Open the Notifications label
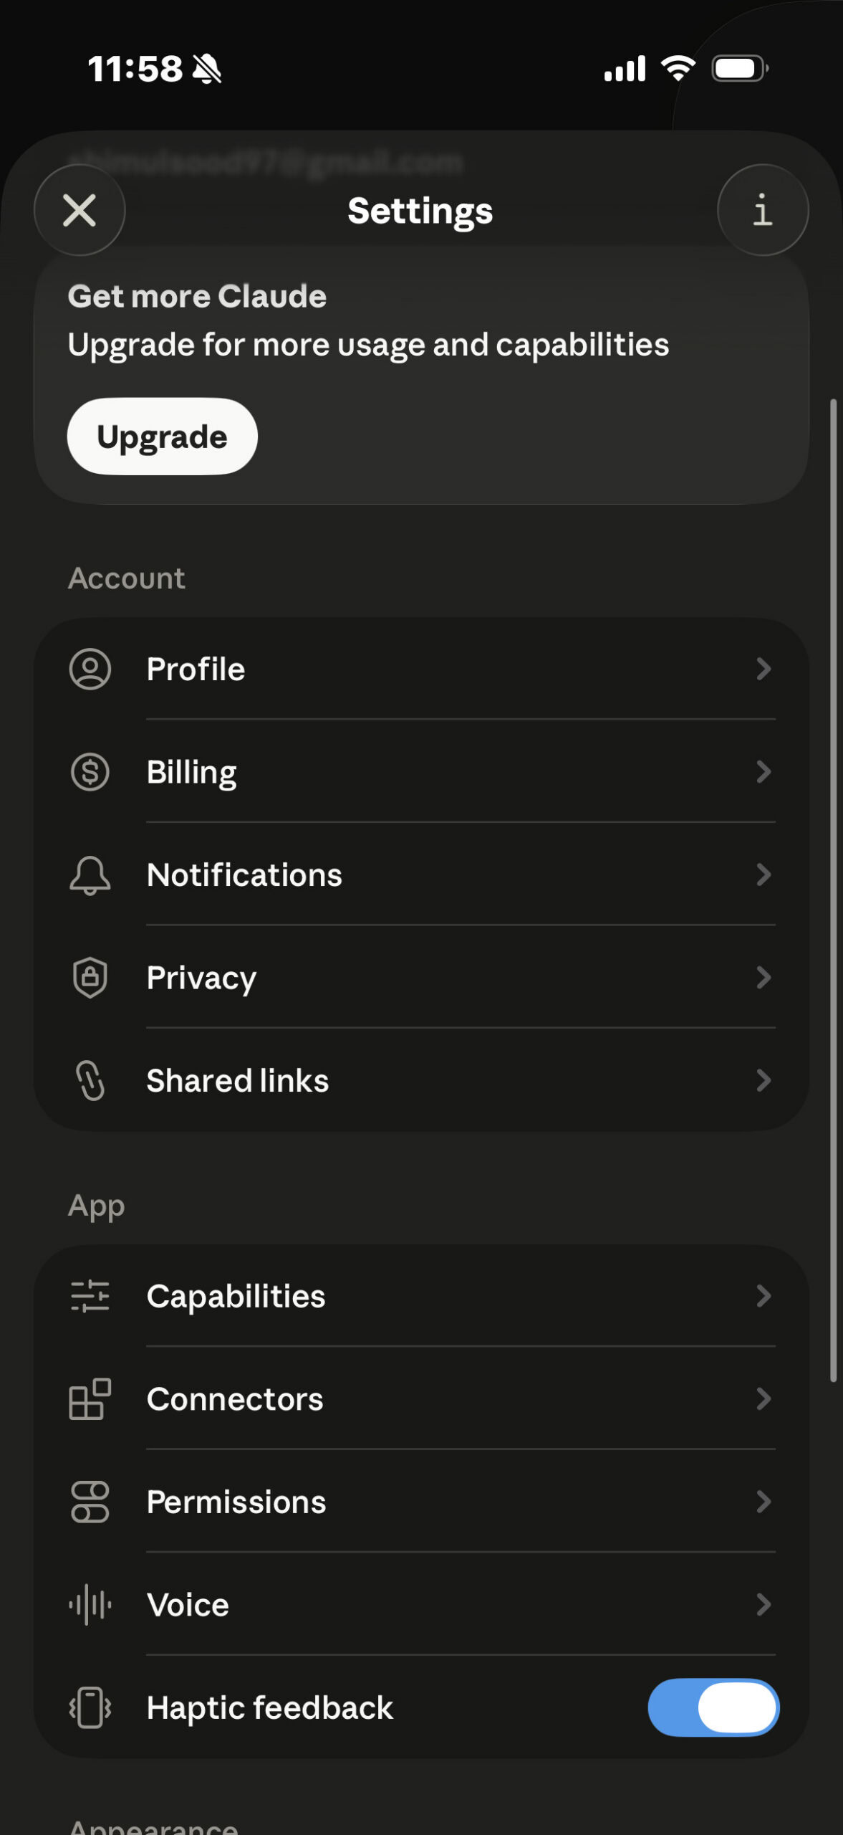 tap(244, 875)
